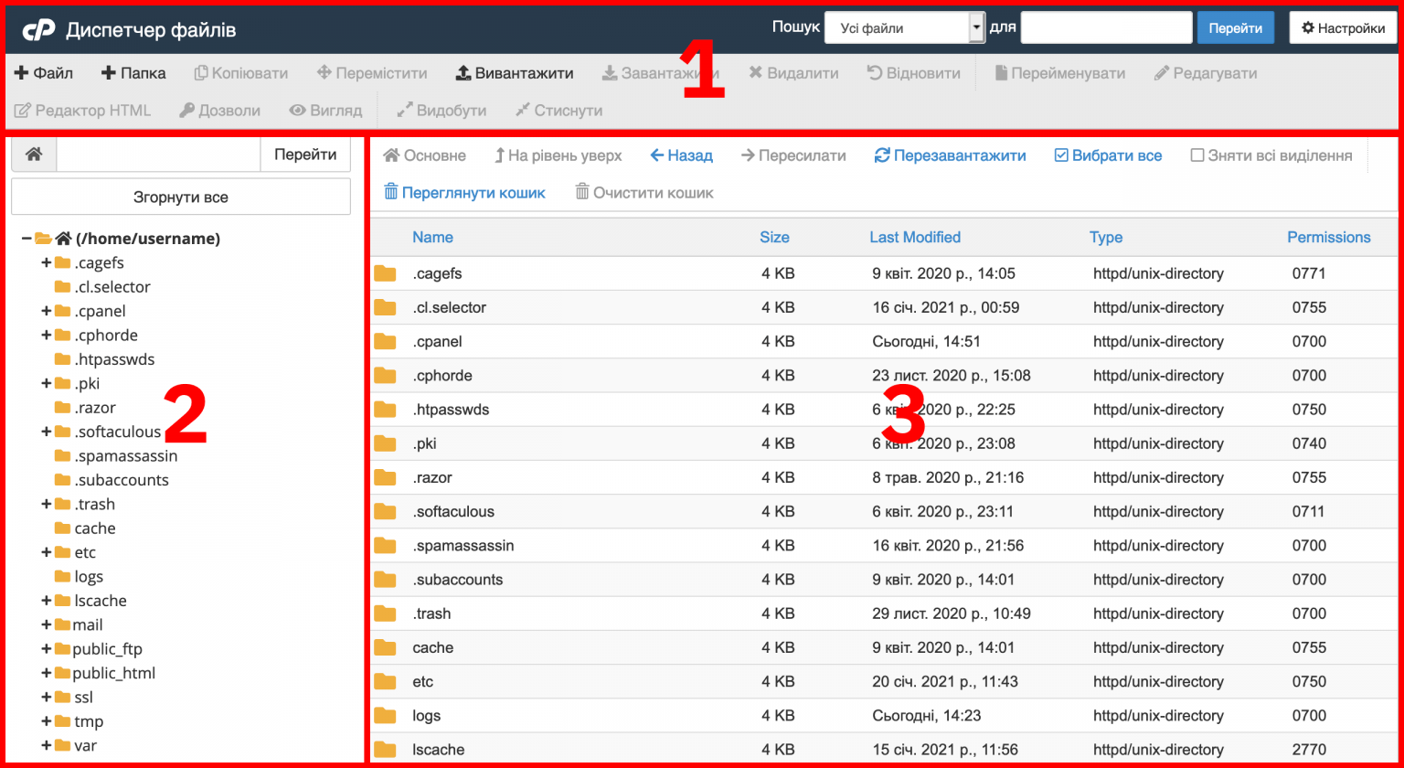
Task: Click the home icon above the directory tree
Action: 33,154
